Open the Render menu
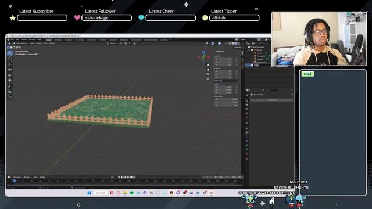 coord(24,39)
